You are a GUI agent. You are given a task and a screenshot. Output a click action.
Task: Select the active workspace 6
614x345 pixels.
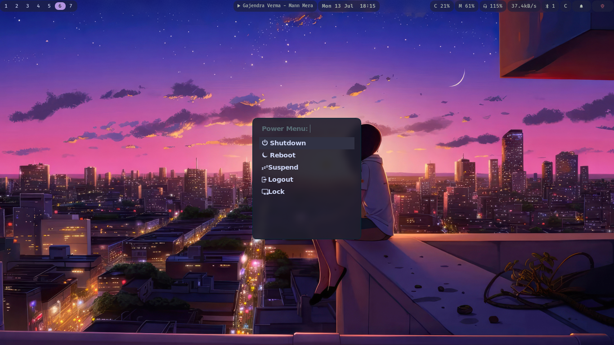tap(60, 6)
